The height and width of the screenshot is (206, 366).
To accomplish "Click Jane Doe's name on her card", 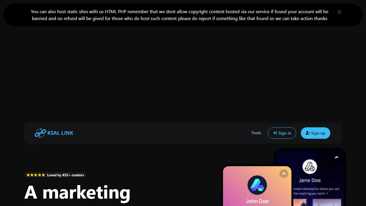I will pyautogui.click(x=309, y=180).
